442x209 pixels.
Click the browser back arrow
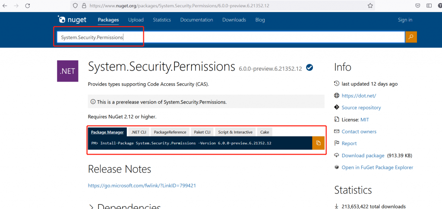(x=5, y=6)
